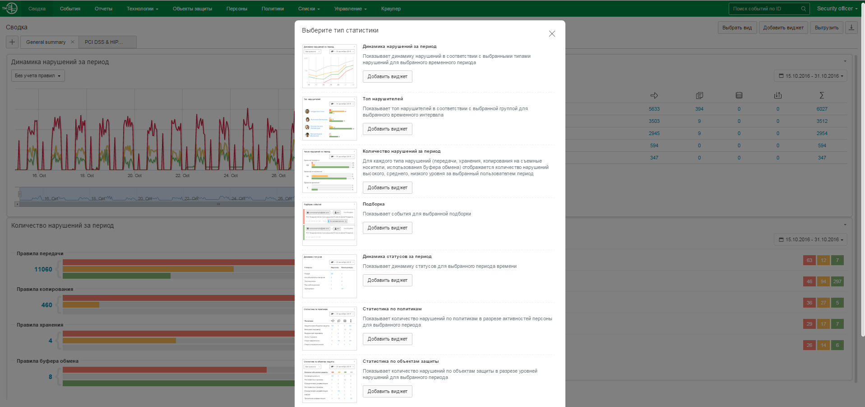The width and height of the screenshot is (865, 407).
Task: Click the transfer arrow column icon
Action: click(x=654, y=95)
